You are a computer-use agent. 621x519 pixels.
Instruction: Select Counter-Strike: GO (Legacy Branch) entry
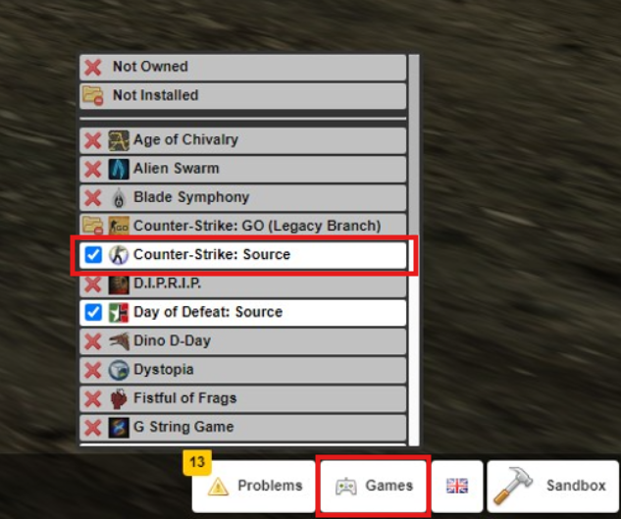coord(242,225)
